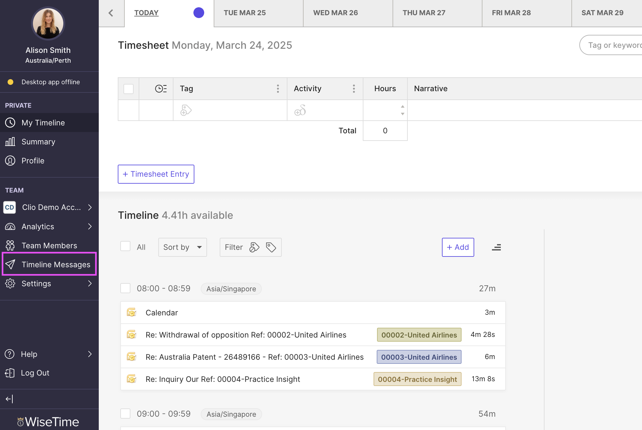This screenshot has height=430, width=642.
Task: Expand the Help submenu chevron
Action: pos(90,354)
